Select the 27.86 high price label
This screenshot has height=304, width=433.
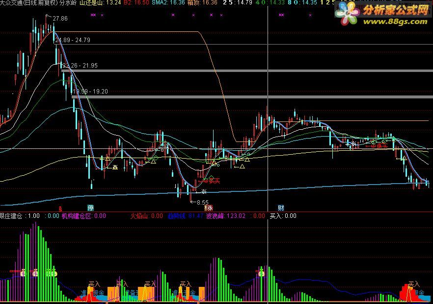click(60, 19)
